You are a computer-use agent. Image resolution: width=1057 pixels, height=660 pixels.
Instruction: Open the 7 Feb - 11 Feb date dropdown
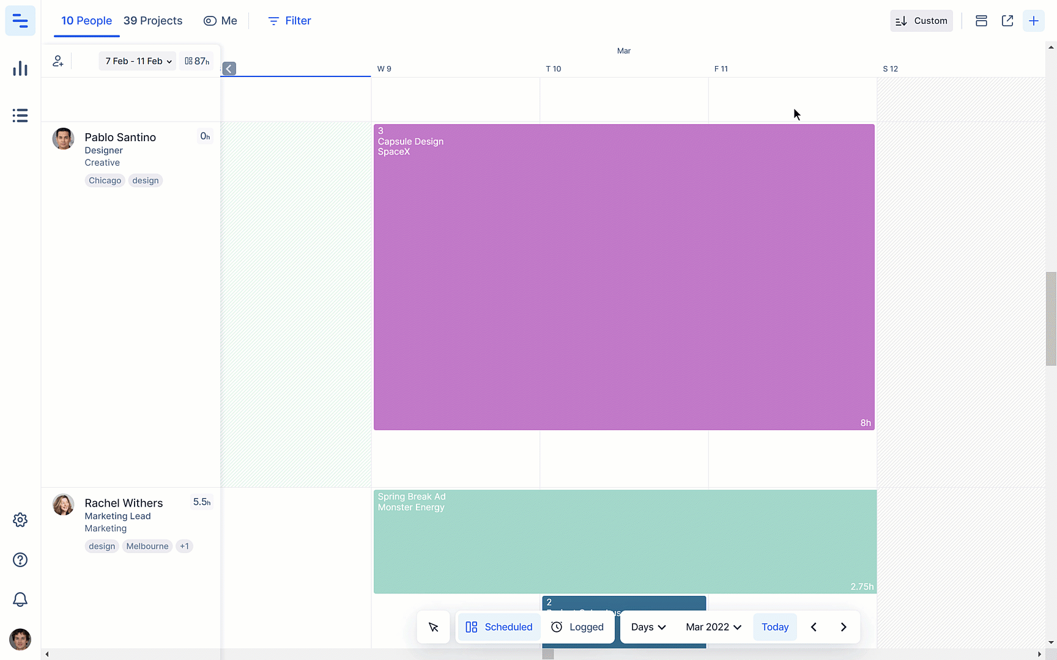pos(137,61)
